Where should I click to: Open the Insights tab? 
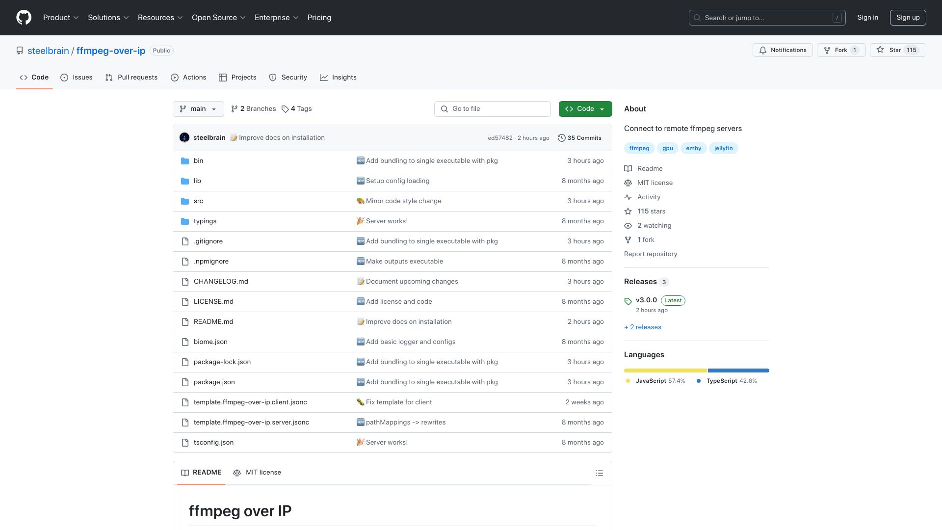coord(338,78)
